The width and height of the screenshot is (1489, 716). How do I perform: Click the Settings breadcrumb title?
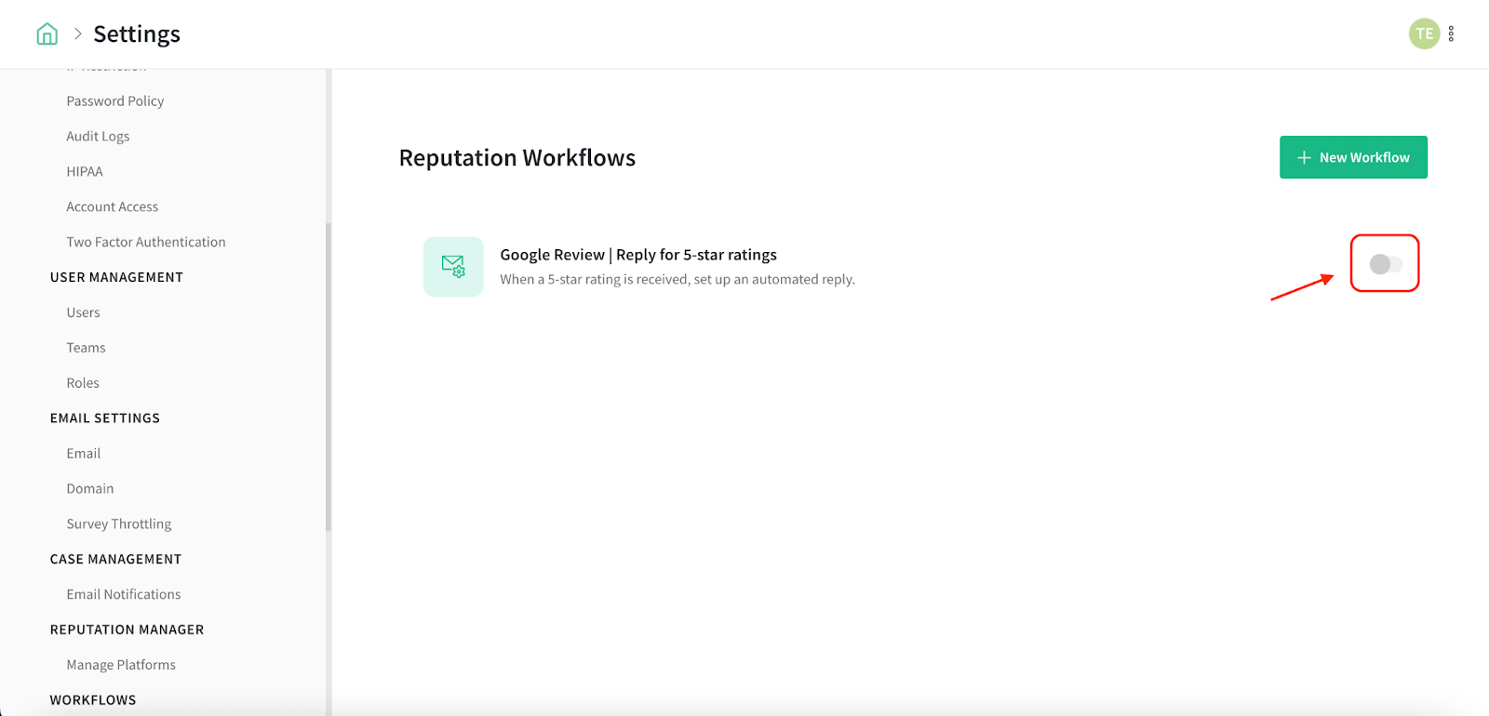click(137, 34)
